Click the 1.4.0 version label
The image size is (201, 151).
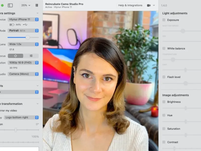pos(164,6)
